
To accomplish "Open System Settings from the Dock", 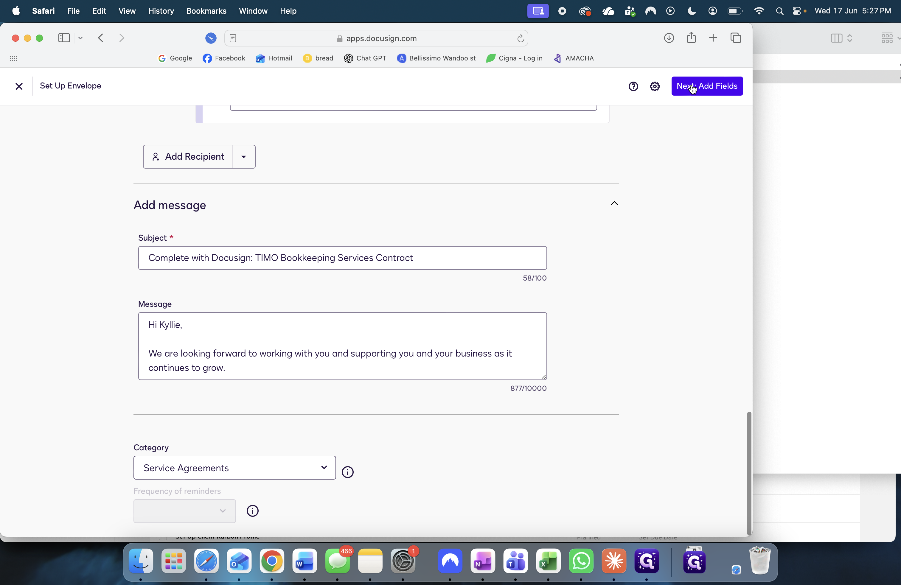I will click(x=403, y=561).
